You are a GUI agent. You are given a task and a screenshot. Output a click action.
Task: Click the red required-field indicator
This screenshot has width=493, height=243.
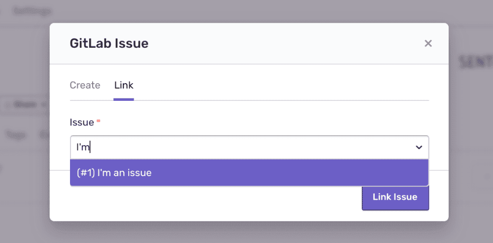pyautogui.click(x=98, y=120)
